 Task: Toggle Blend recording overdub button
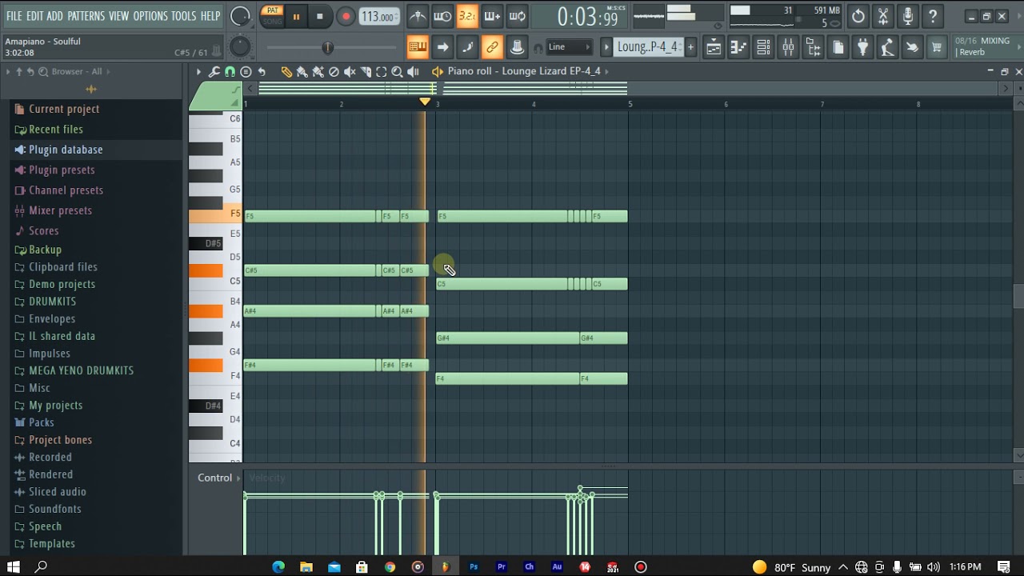click(492, 16)
